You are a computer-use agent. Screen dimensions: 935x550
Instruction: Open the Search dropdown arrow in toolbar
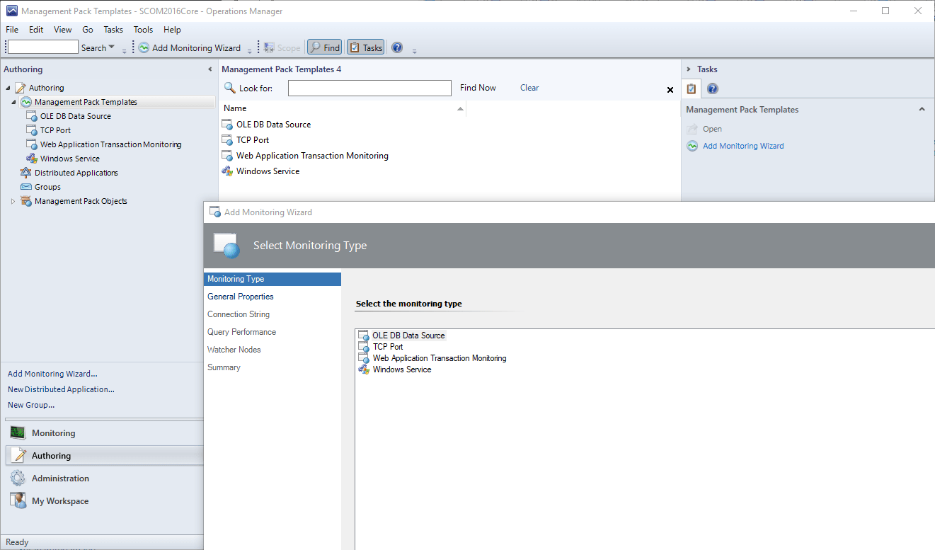click(x=112, y=47)
